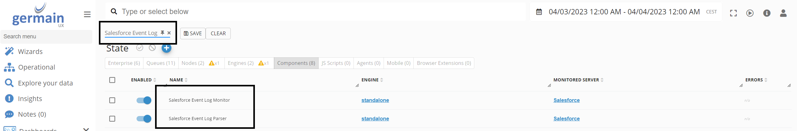
Task: Switch to the Nodes (2) tab
Action: [x=193, y=63]
